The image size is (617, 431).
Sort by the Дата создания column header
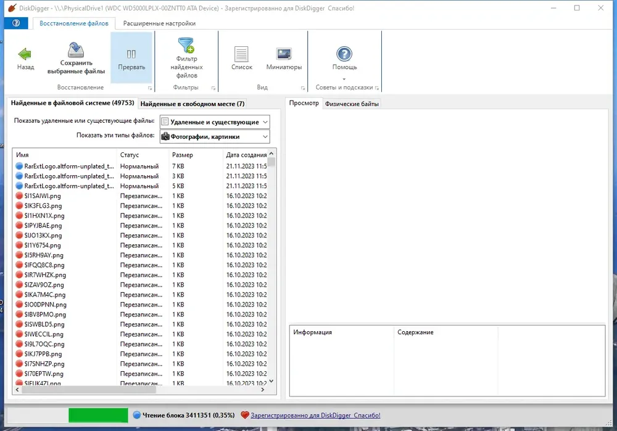pyautogui.click(x=245, y=155)
